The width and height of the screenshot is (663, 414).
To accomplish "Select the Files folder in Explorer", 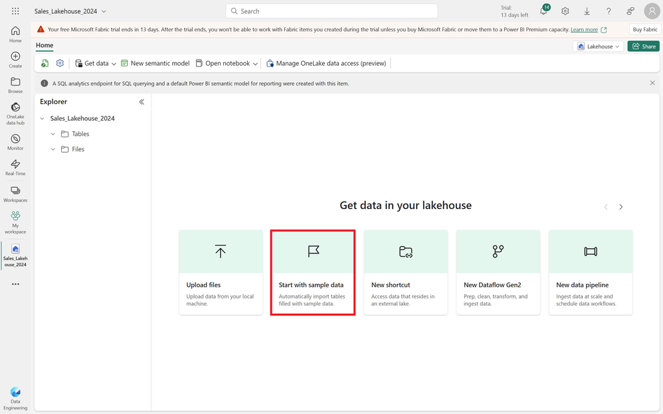I will click(78, 149).
